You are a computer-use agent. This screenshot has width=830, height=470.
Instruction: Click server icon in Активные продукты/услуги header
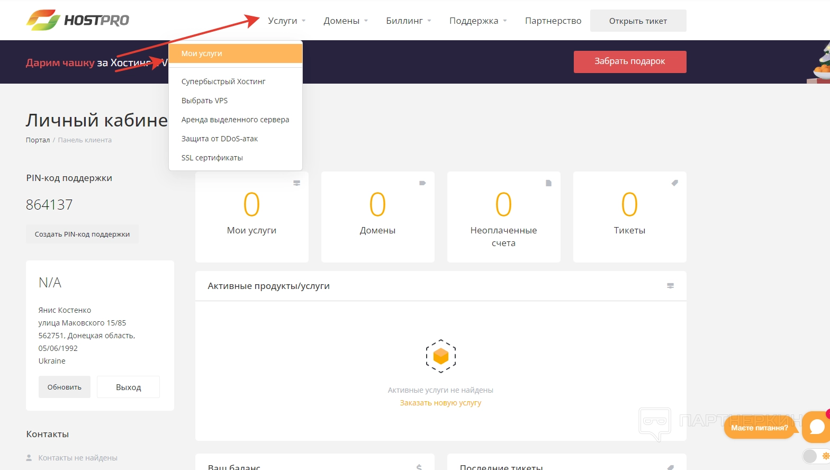point(671,286)
